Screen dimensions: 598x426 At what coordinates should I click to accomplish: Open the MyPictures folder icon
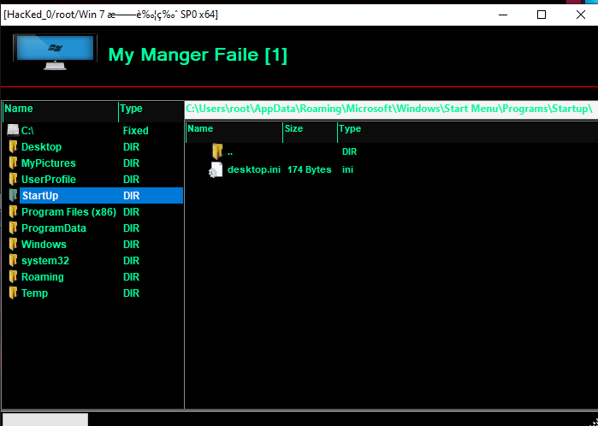tap(13, 163)
